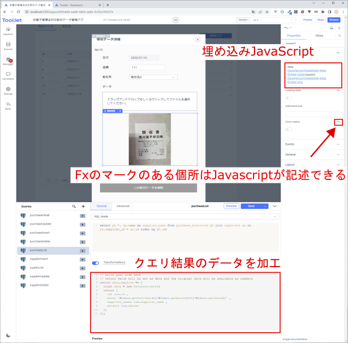Run the purchaseList query play button
Screen dimensions: 348x343
pyautogui.click(x=83, y=251)
